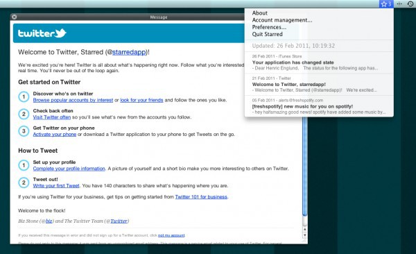Follow the starredapp link in the greeting
Screen dimensions: 416x254
[129, 52]
